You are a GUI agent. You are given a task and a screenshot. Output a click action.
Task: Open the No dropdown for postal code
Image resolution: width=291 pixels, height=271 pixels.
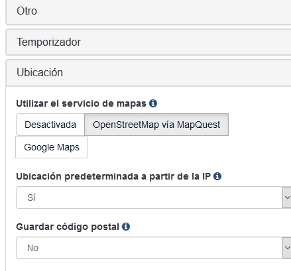point(154,248)
